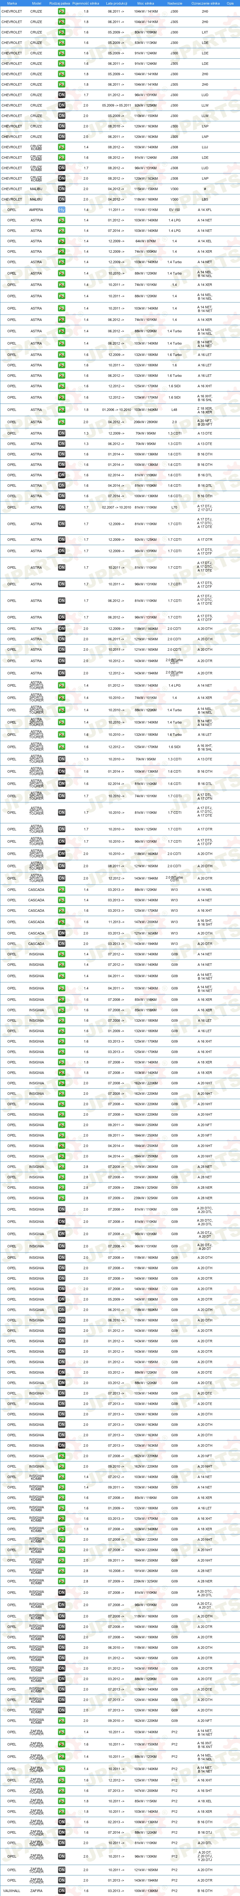
Task: Click the PB icon in Zafira Tourer 85kW / 115KM row
Action: pos(62,1801)
